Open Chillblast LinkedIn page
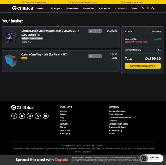 [x=30, y=116]
